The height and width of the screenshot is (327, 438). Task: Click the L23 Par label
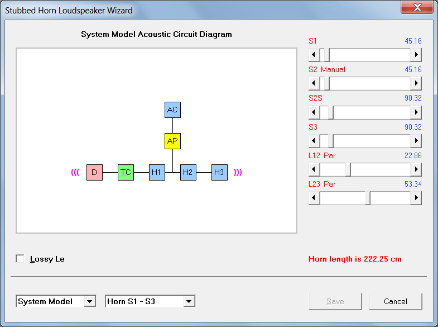click(x=322, y=184)
